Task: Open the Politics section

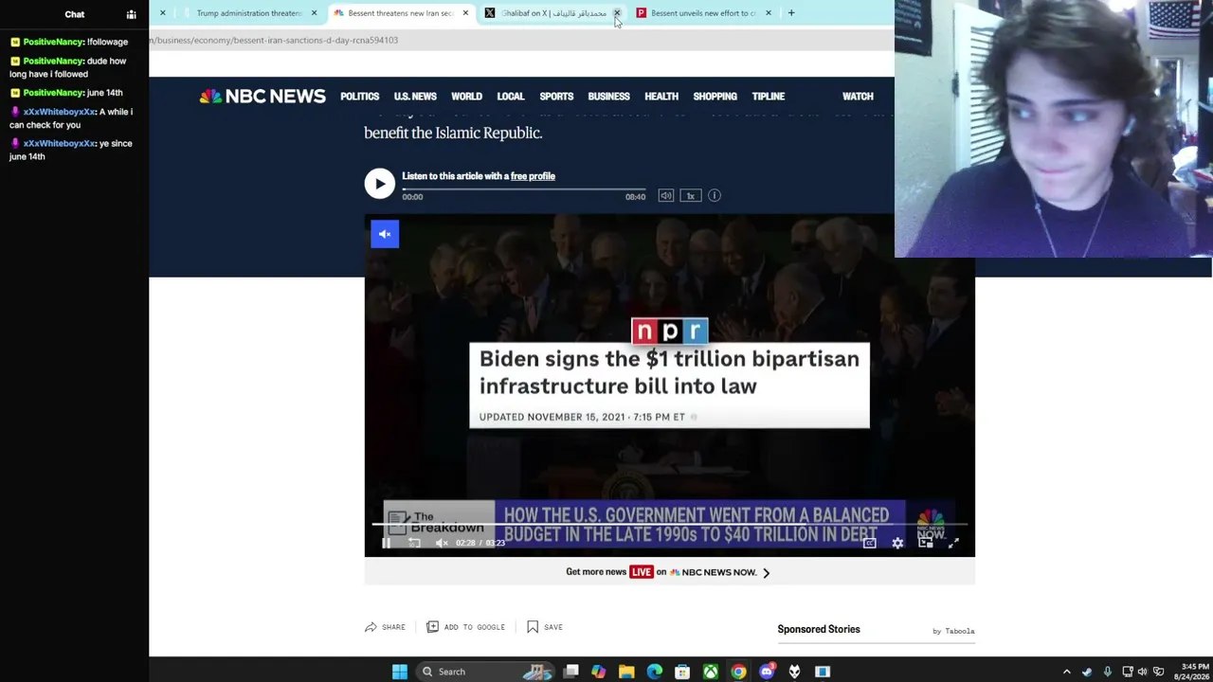Action: tap(360, 97)
